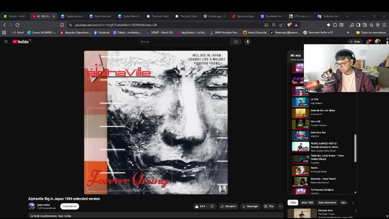Open the browser main menu

click(x=384, y=25)
